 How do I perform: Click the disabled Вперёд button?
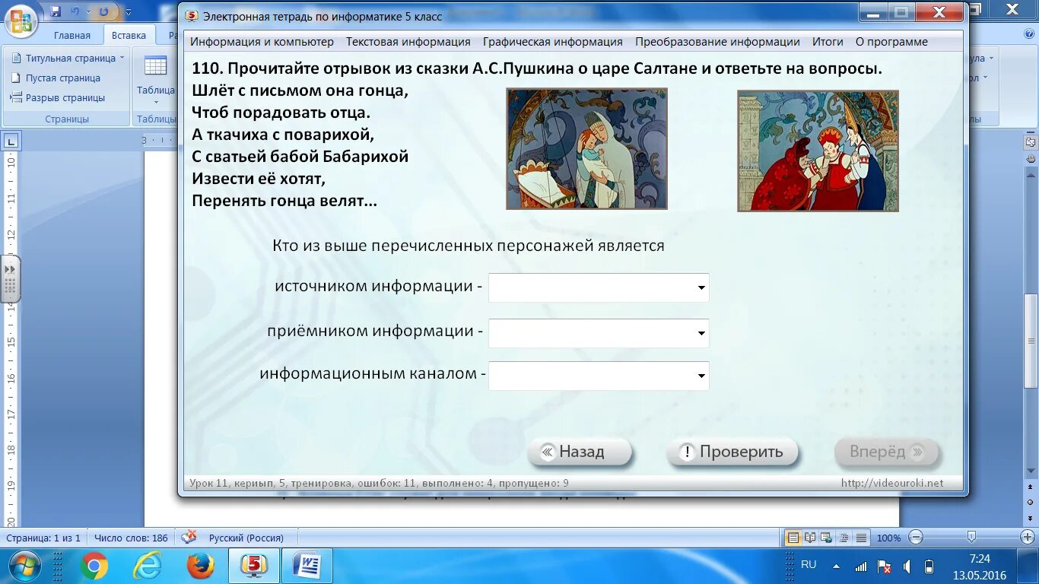coord(887,452)
